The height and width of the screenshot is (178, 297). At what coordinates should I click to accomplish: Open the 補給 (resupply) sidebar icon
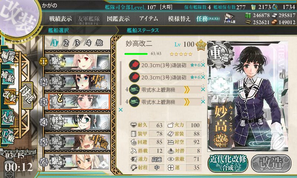[x=7, y=76]
